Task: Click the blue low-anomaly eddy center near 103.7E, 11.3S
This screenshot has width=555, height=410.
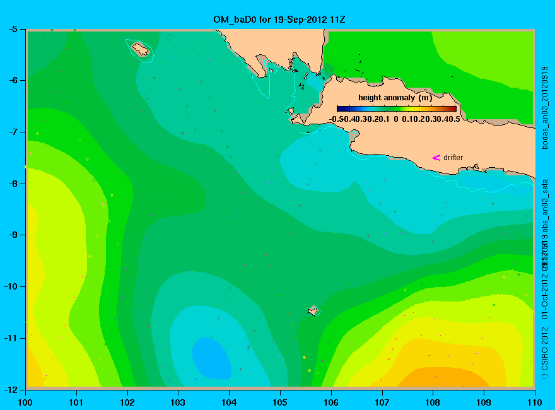Action: (212, 358)
